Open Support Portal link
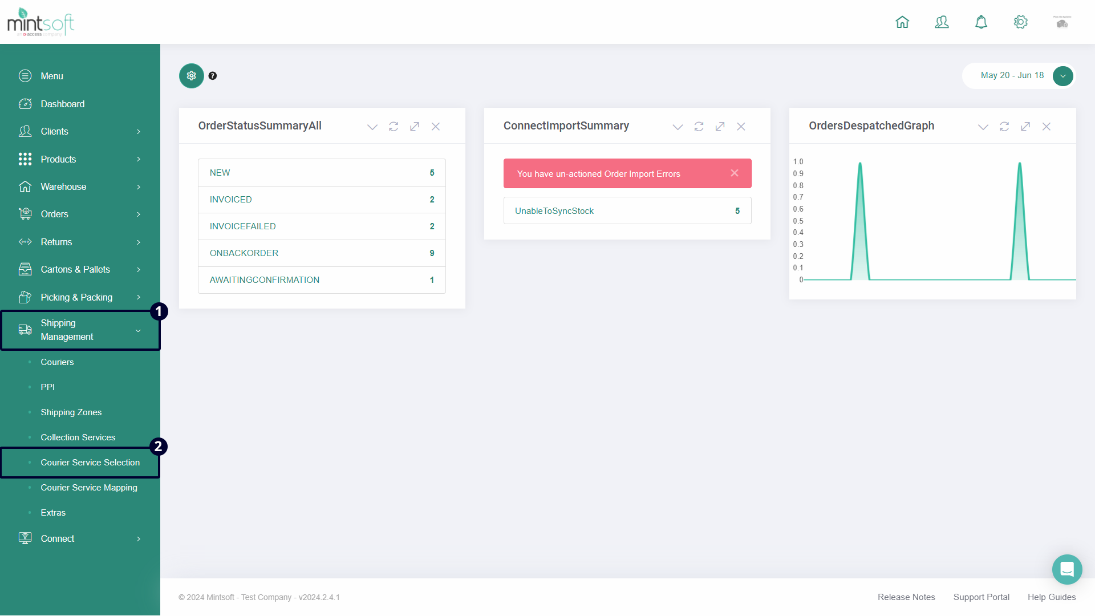 (981, 597)
